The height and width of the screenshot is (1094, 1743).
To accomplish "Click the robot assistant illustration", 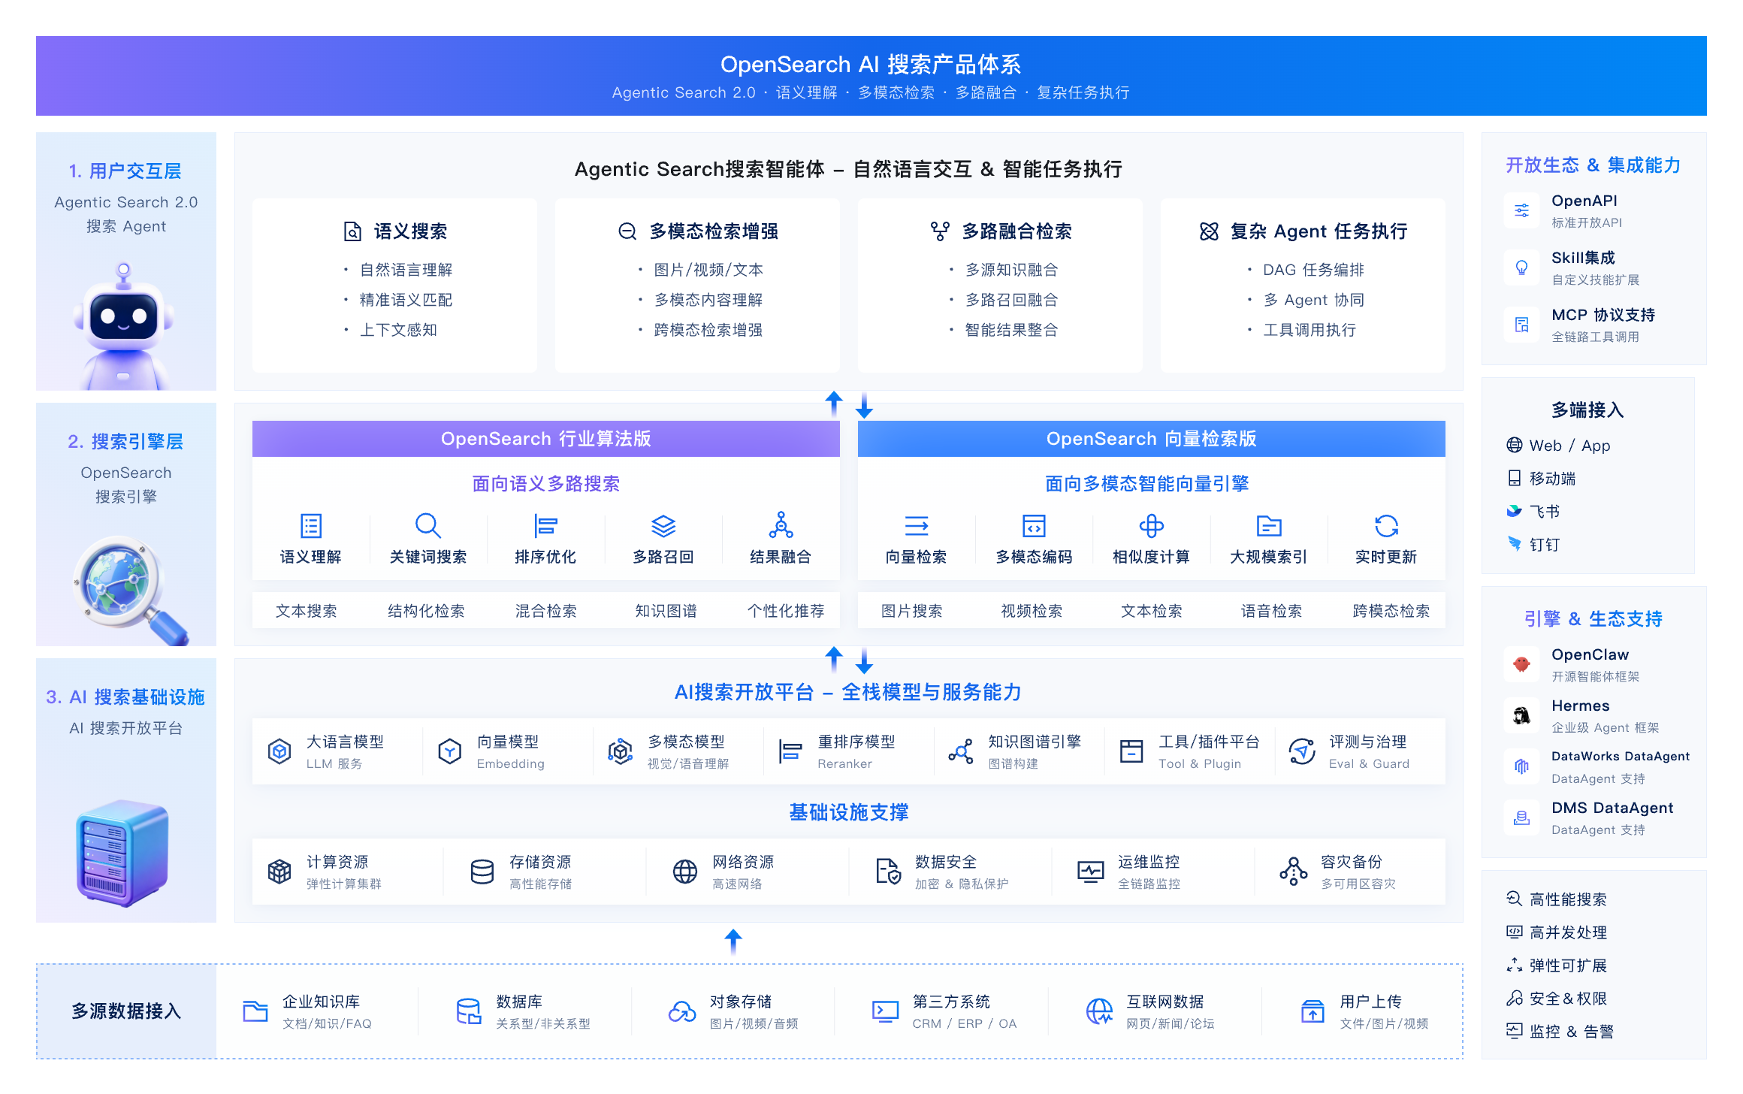I will tap(125, 325).
